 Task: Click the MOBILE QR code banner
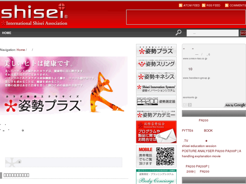pos(156,156)
